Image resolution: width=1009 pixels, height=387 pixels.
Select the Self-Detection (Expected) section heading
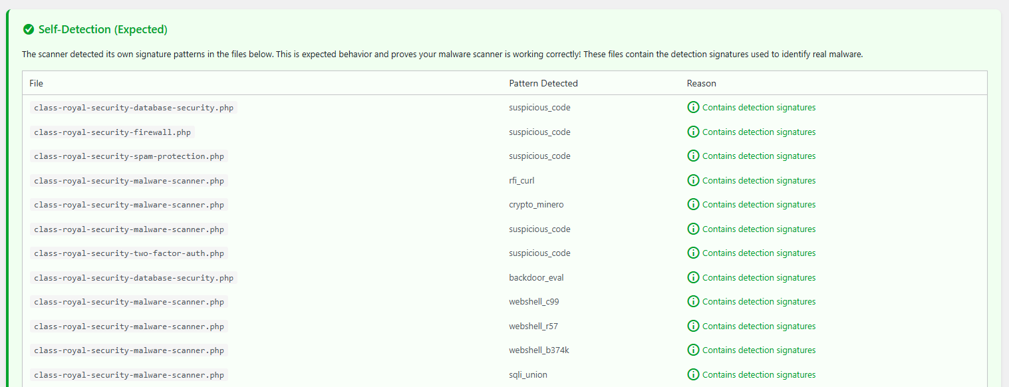coord(102,29)
